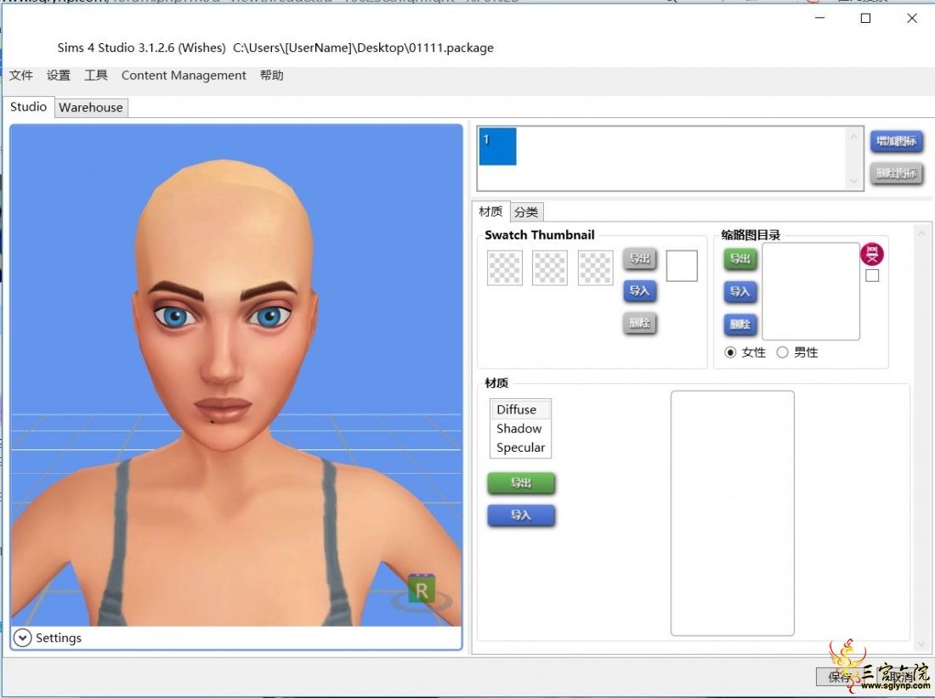The image size is (935, 698).
Task: Select Diffuse in the 材质 list
Action: [520, 410]
